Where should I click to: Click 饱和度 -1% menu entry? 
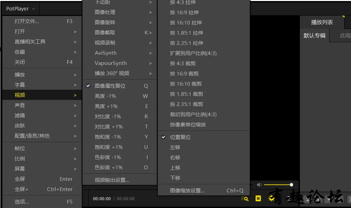120,137
